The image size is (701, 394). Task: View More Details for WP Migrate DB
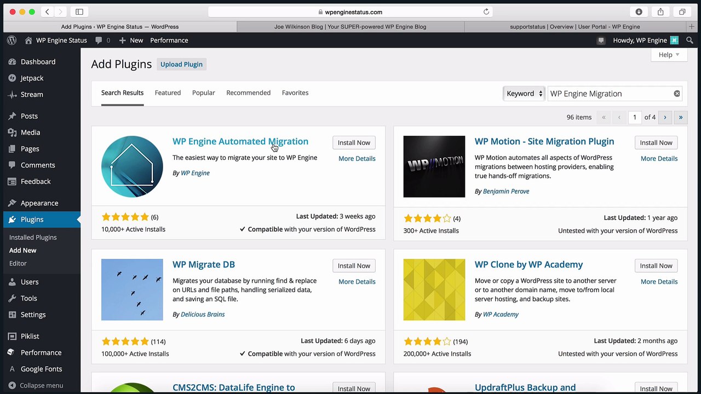357,281
